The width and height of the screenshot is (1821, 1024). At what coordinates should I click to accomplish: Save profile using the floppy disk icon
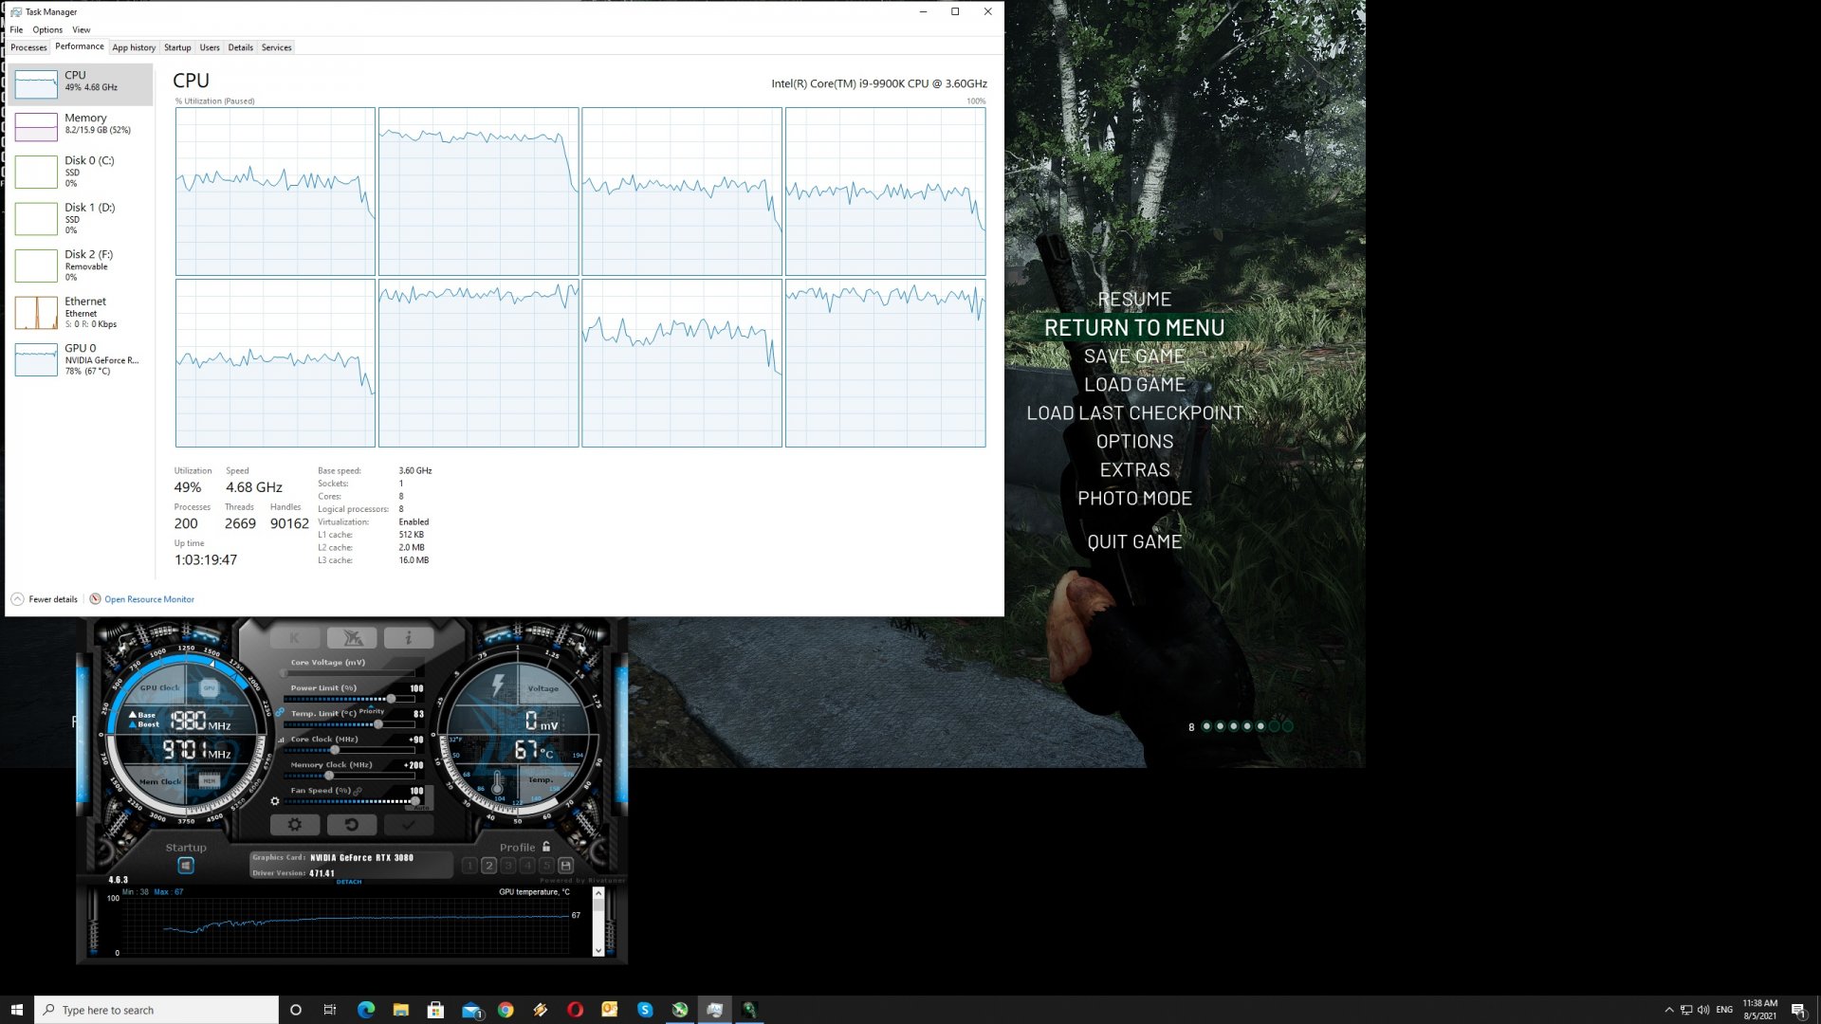click(x=566, y=866)
